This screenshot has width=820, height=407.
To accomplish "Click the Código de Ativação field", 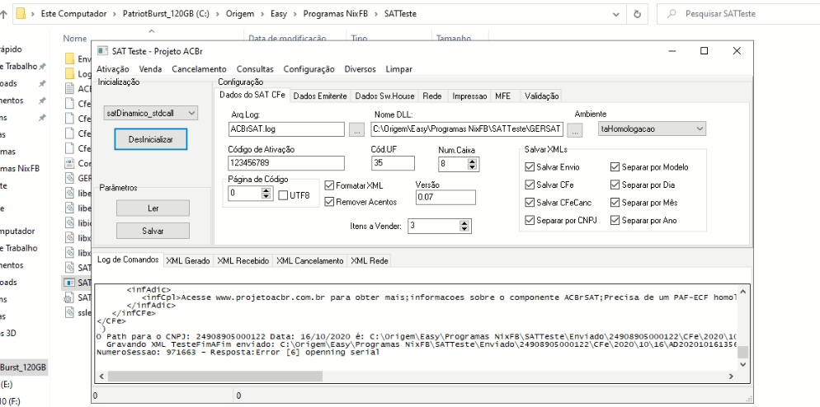I will click(x=286, y=163).
